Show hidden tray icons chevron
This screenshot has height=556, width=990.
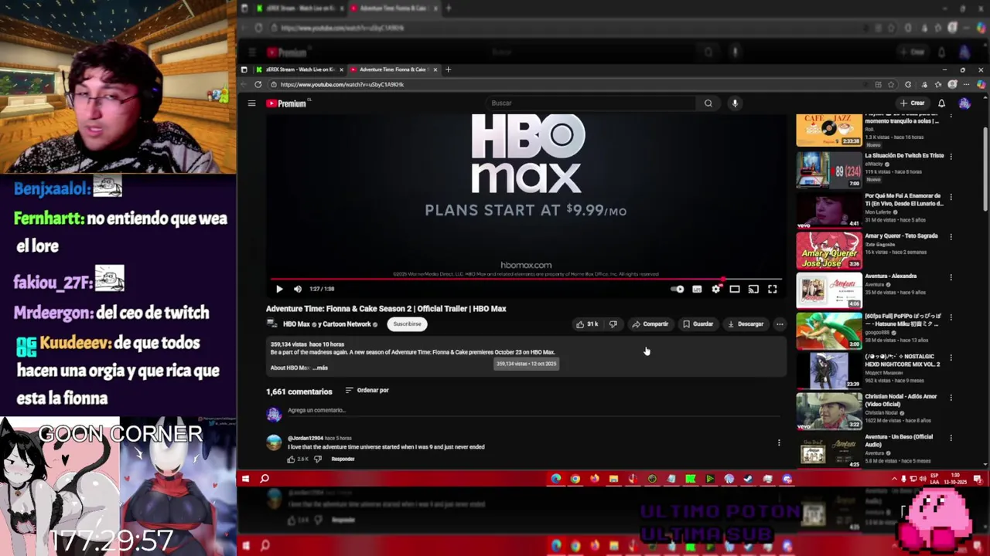point(894,479)
